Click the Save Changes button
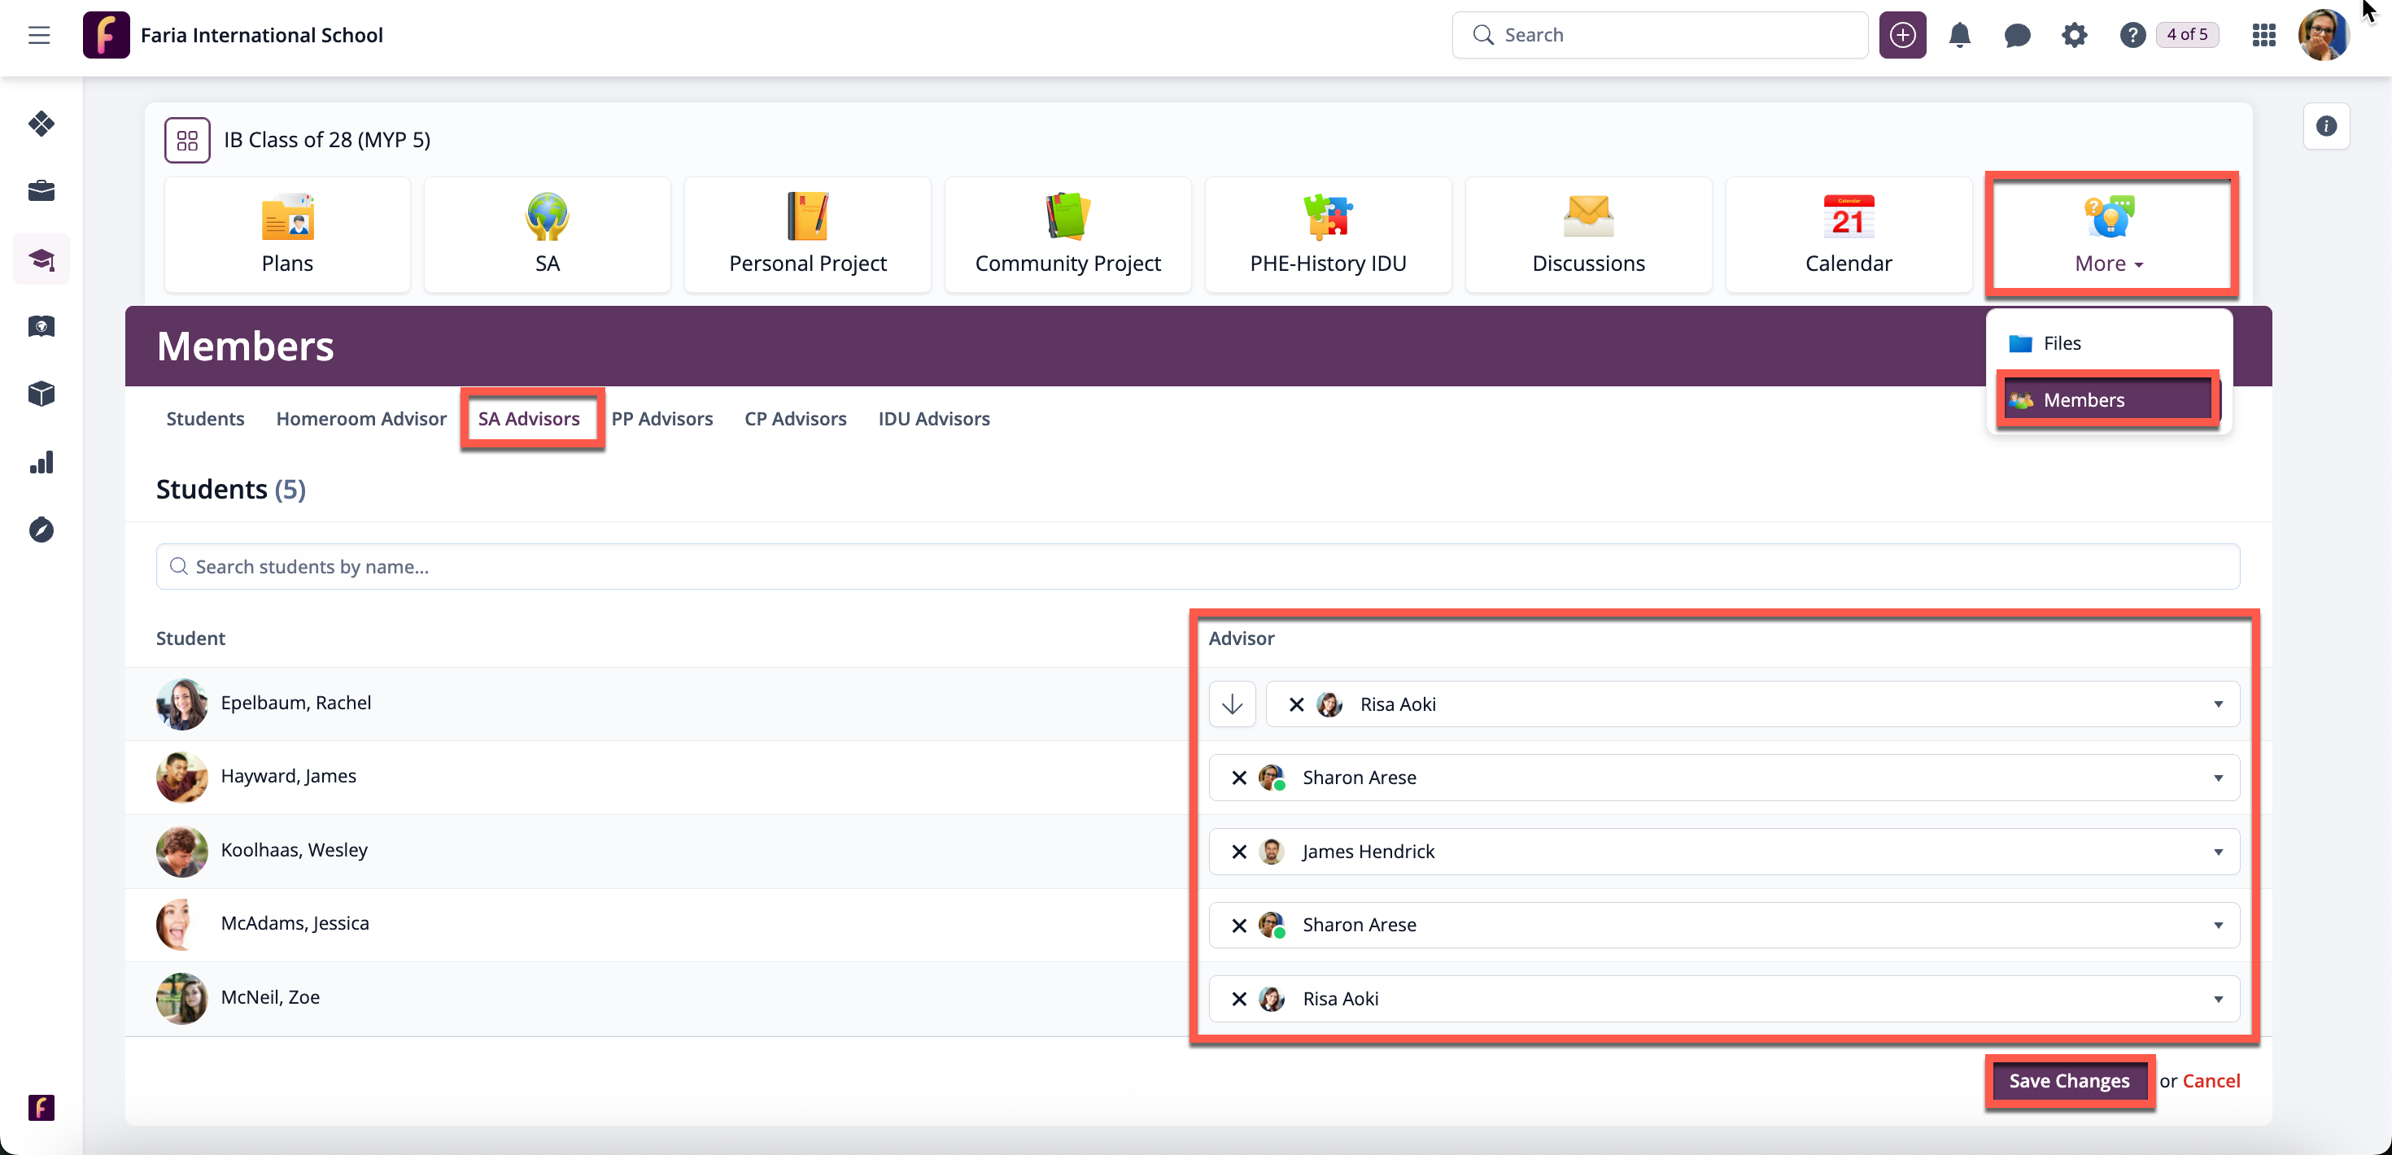Viewport: 2392px width, 1155px height. pos(2069,1081)
